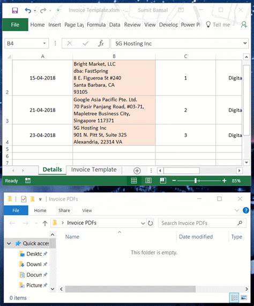
Task: Click the macro recording icon in status bar
Action: click(x=28, y=180)
